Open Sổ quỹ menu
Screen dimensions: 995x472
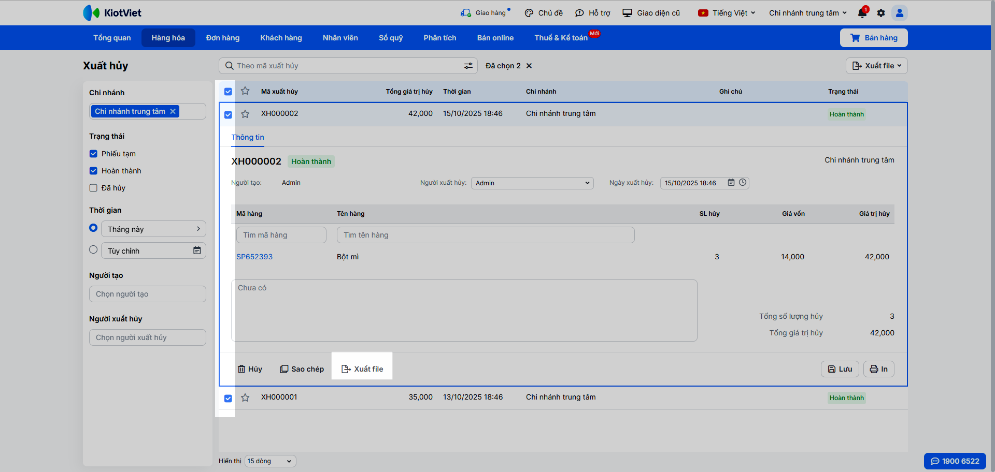click(x=391, y=38)
